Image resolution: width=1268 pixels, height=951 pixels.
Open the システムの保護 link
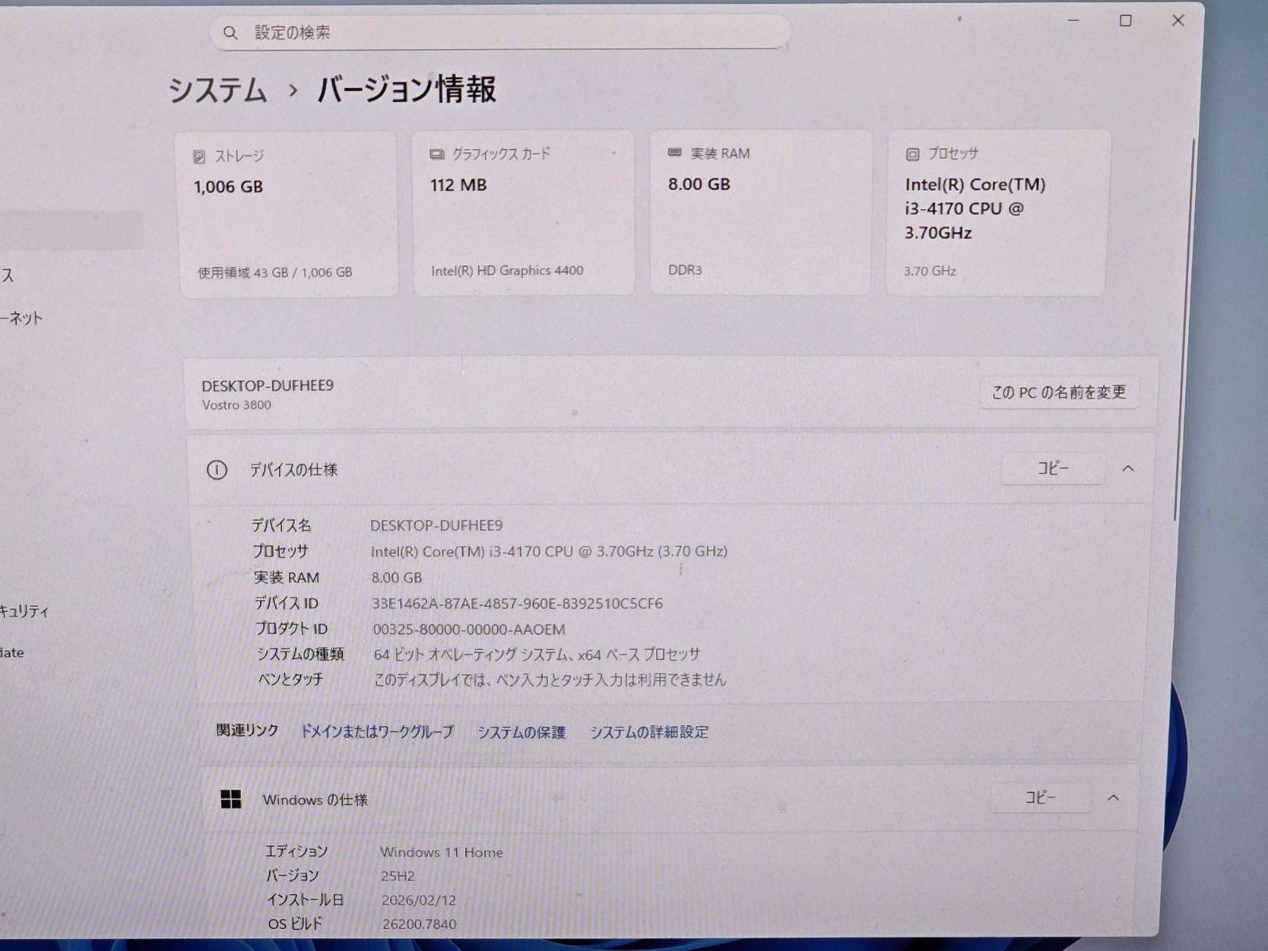point(521,733)
